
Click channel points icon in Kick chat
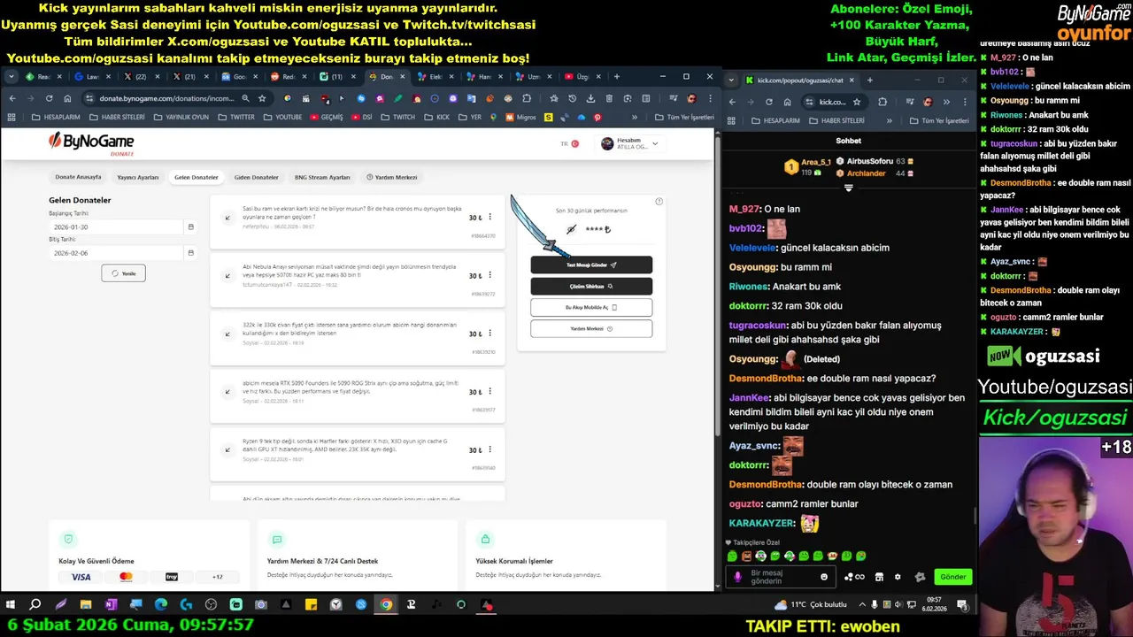point(854,577)
